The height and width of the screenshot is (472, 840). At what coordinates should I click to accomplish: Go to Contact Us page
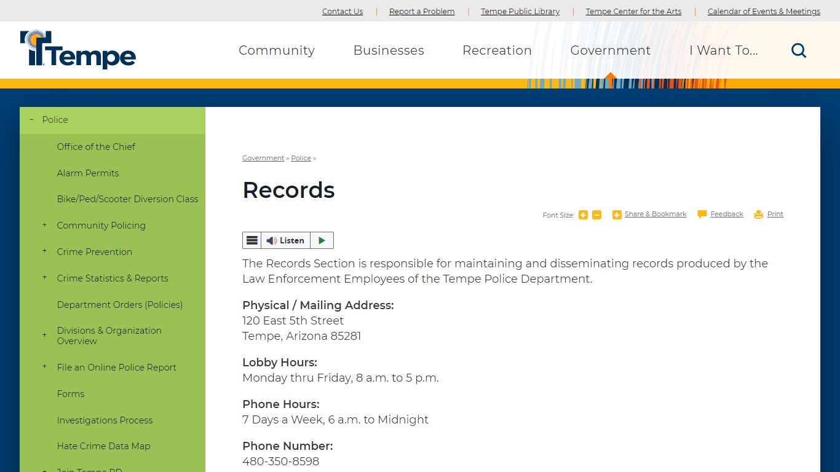pyautogui.click(x=343, y=11)
